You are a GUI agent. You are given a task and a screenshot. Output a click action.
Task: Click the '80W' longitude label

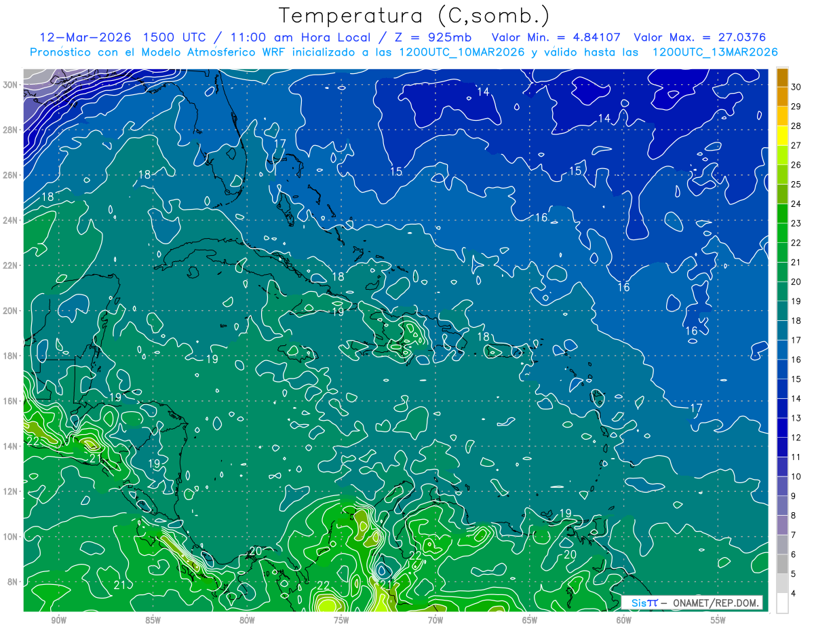247,620
